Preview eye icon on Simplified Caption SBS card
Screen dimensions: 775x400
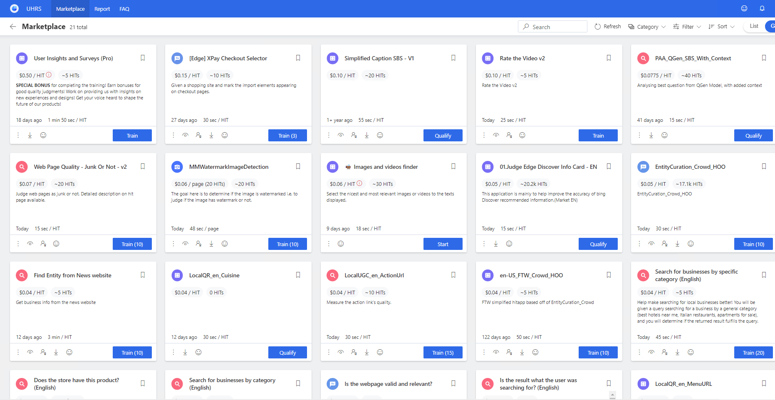click(x=341, y=135)
